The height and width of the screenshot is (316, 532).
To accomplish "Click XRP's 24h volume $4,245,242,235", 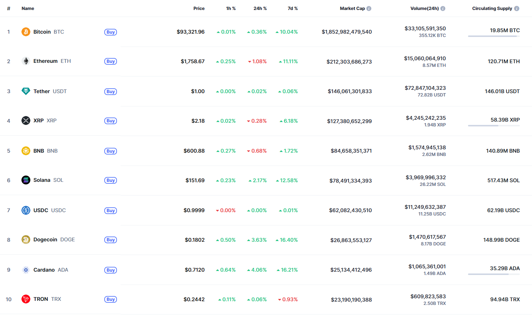I will pos(426,118).
